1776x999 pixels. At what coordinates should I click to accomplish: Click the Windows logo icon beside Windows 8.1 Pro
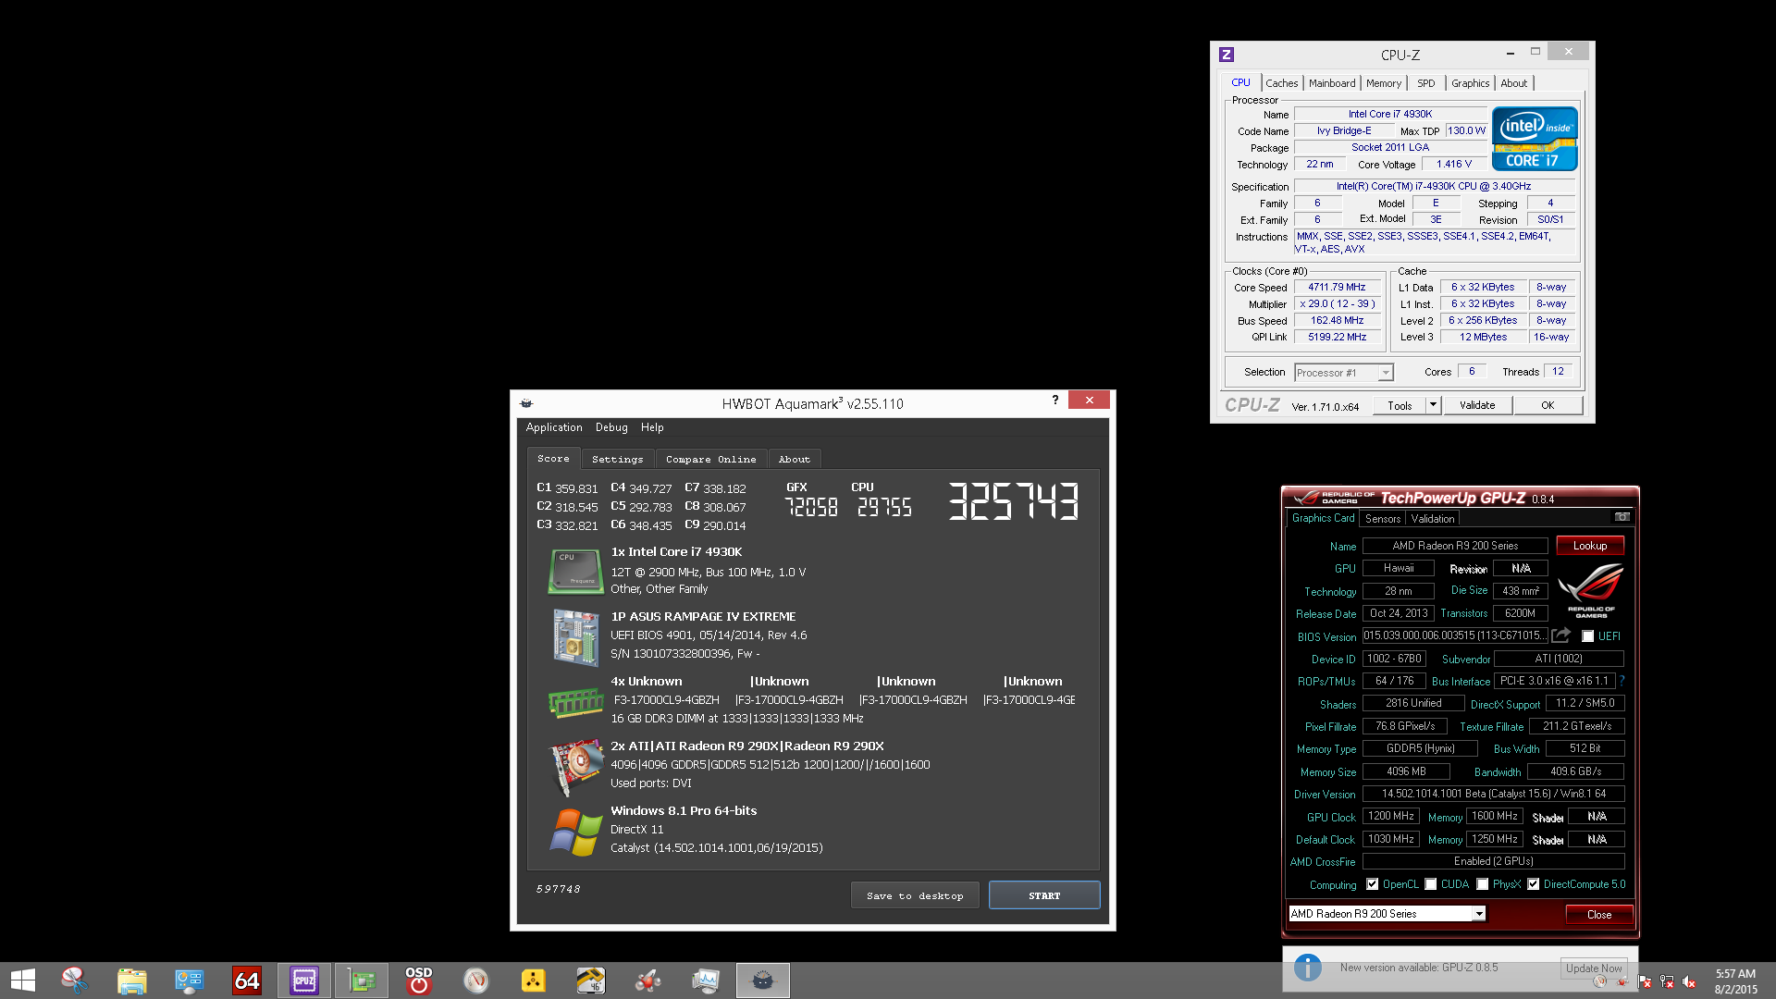point(575,832)
